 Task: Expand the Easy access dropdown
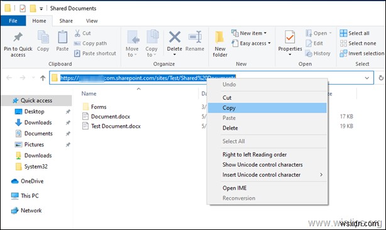tap(269, 43)
